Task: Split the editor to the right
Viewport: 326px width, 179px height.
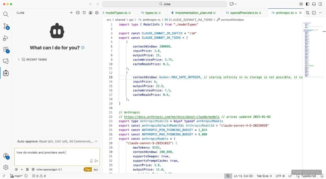Action: [x=314, y=13]
